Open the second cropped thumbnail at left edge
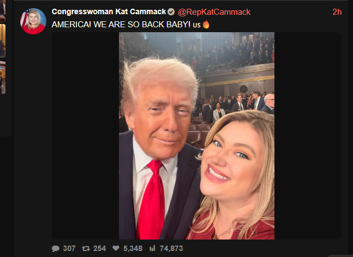353x257 pixels. [3, 40]
